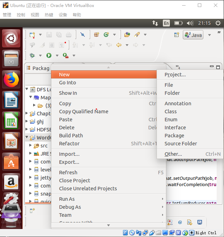Maximize the editor area view
This screenshot has height=237, width=224.
point(218,67)
